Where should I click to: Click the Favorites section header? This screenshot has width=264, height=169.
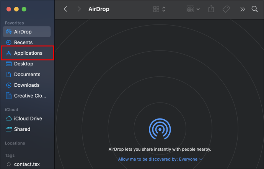click(14, 23)
